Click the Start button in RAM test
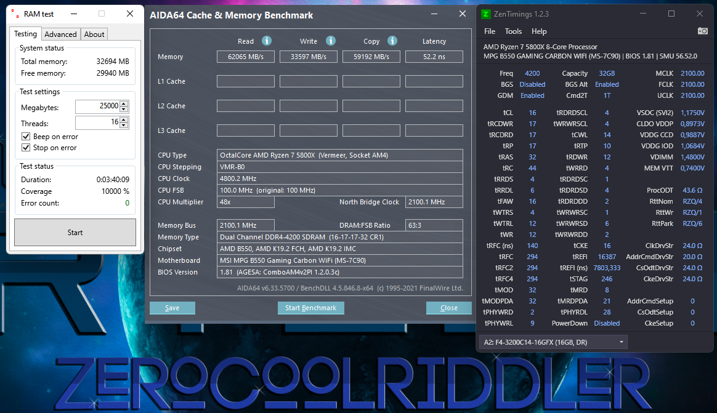Viewport: 717px width, 413px height. click(75, 233)
